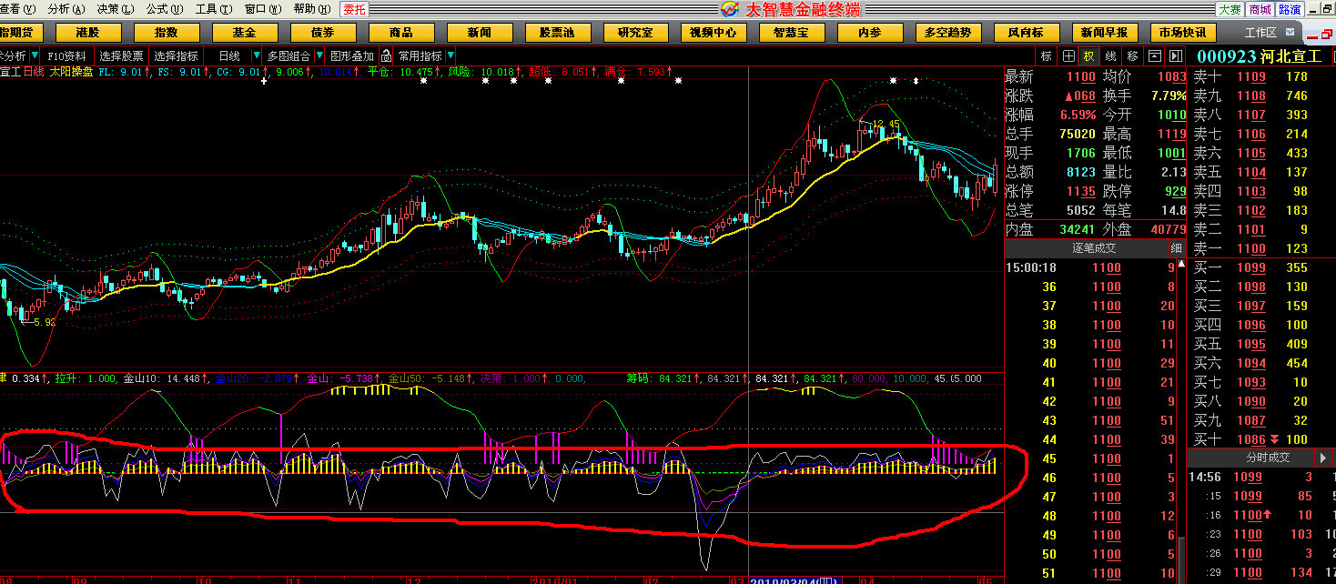Screen dimensions: 1336x584
Task: Click the 港股 button
Action: (88, 33)
